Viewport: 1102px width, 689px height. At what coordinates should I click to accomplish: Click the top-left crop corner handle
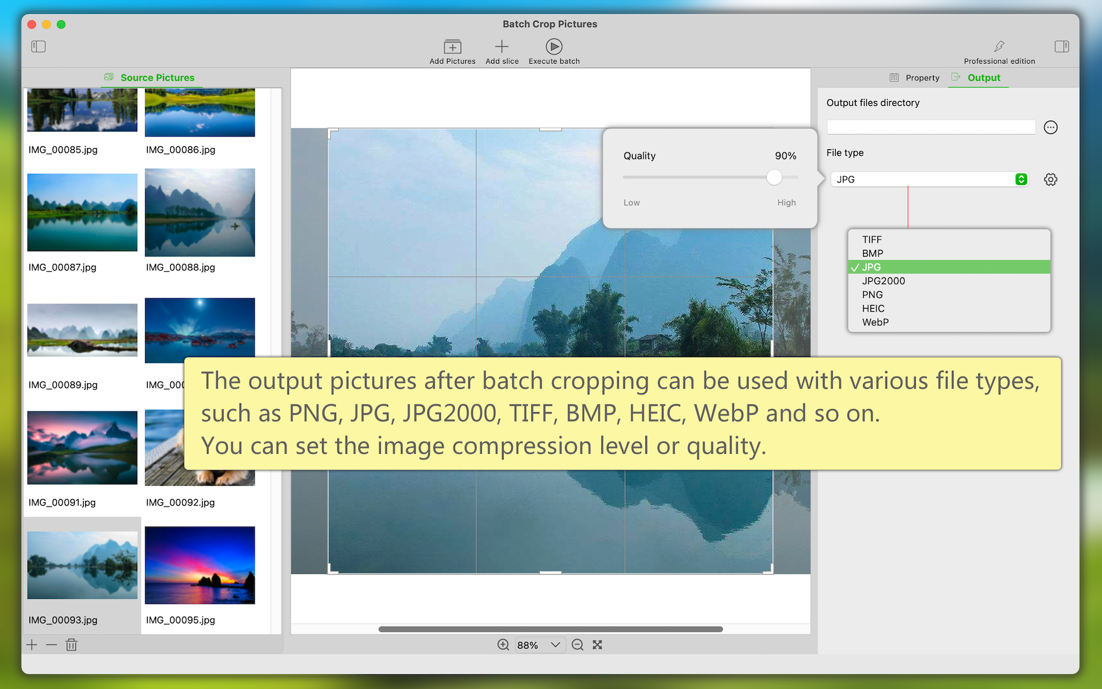tap(332, 132)
